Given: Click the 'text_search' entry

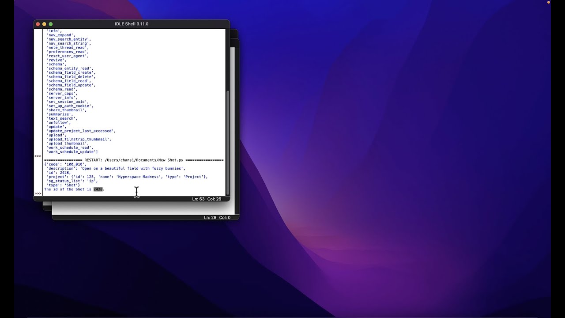Looking at the screenshot, I should [62, 118].
